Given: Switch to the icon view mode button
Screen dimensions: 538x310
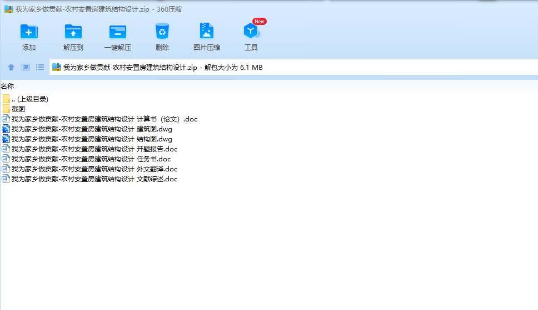Looking at the screenshot, I should point(26,67).
